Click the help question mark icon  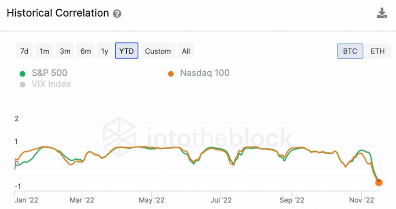tap(117, 14)
